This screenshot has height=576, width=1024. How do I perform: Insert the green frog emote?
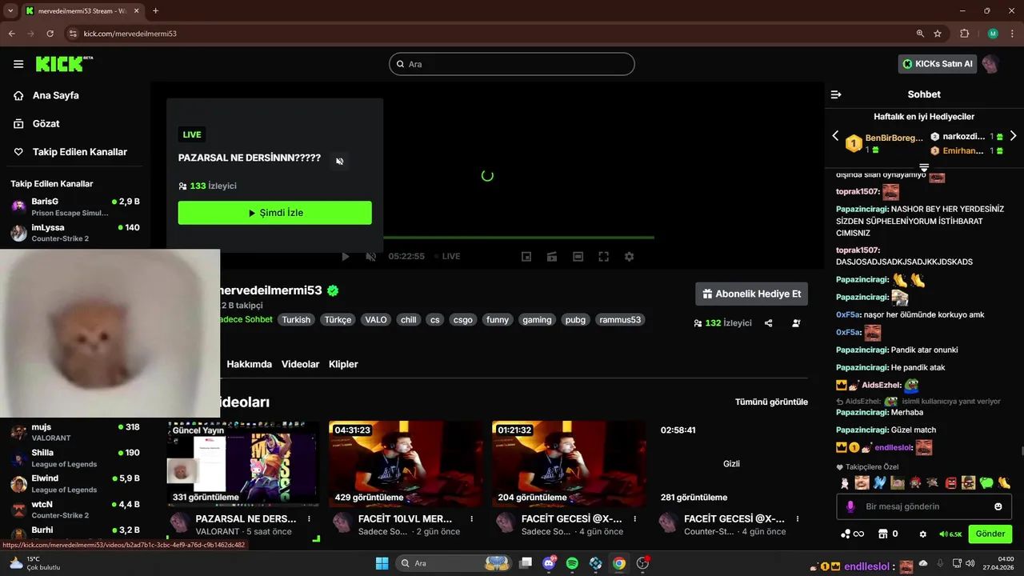click(986, 482)
